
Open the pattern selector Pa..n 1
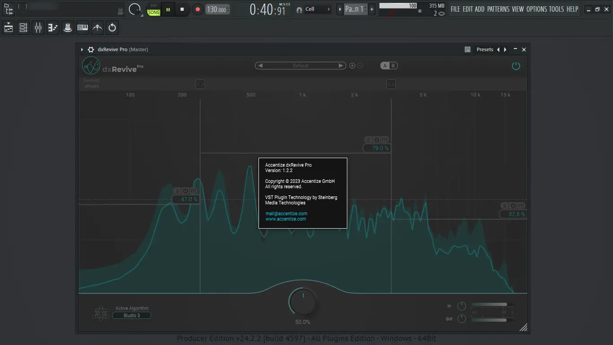(x=355, y=9)
